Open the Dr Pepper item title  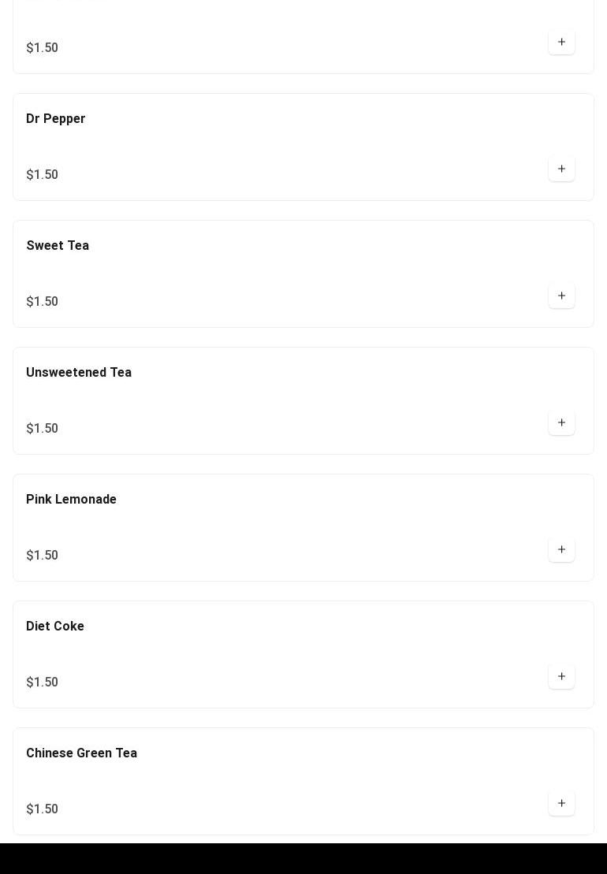pyautogui.click(x=55, y=119)
